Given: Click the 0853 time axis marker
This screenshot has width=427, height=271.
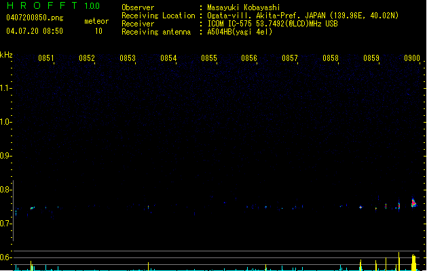Looking at the screenshot, I should tap(128, 58).
